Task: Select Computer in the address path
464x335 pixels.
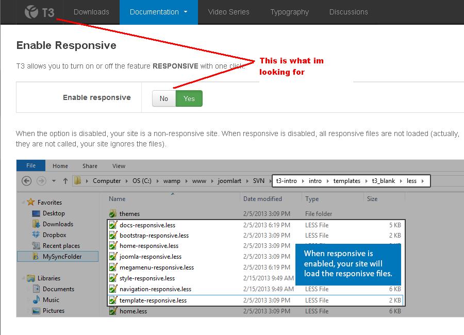Action: pyautogui.click(x=107, y=181)
